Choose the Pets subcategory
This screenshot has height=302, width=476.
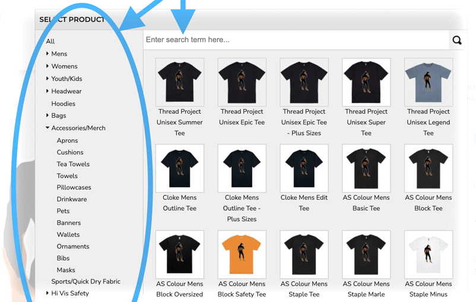tap(63, 211)
